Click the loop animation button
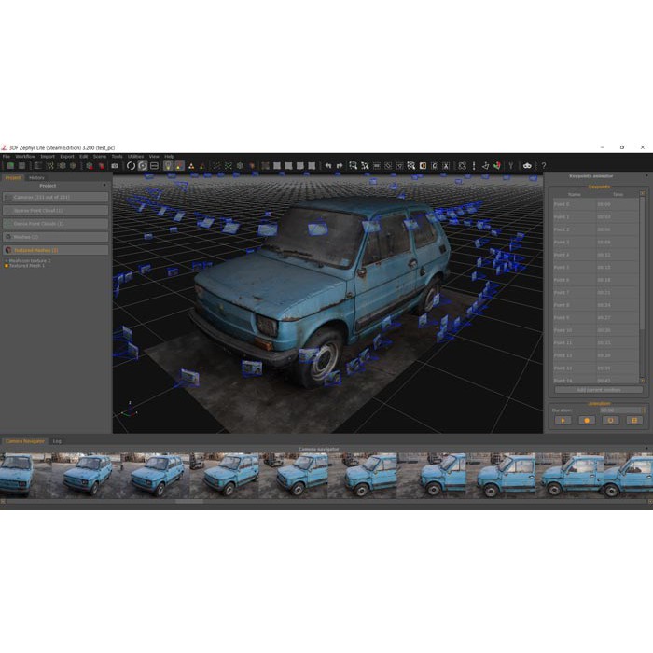This screenshot has height=653, width=653. [610, 421]
